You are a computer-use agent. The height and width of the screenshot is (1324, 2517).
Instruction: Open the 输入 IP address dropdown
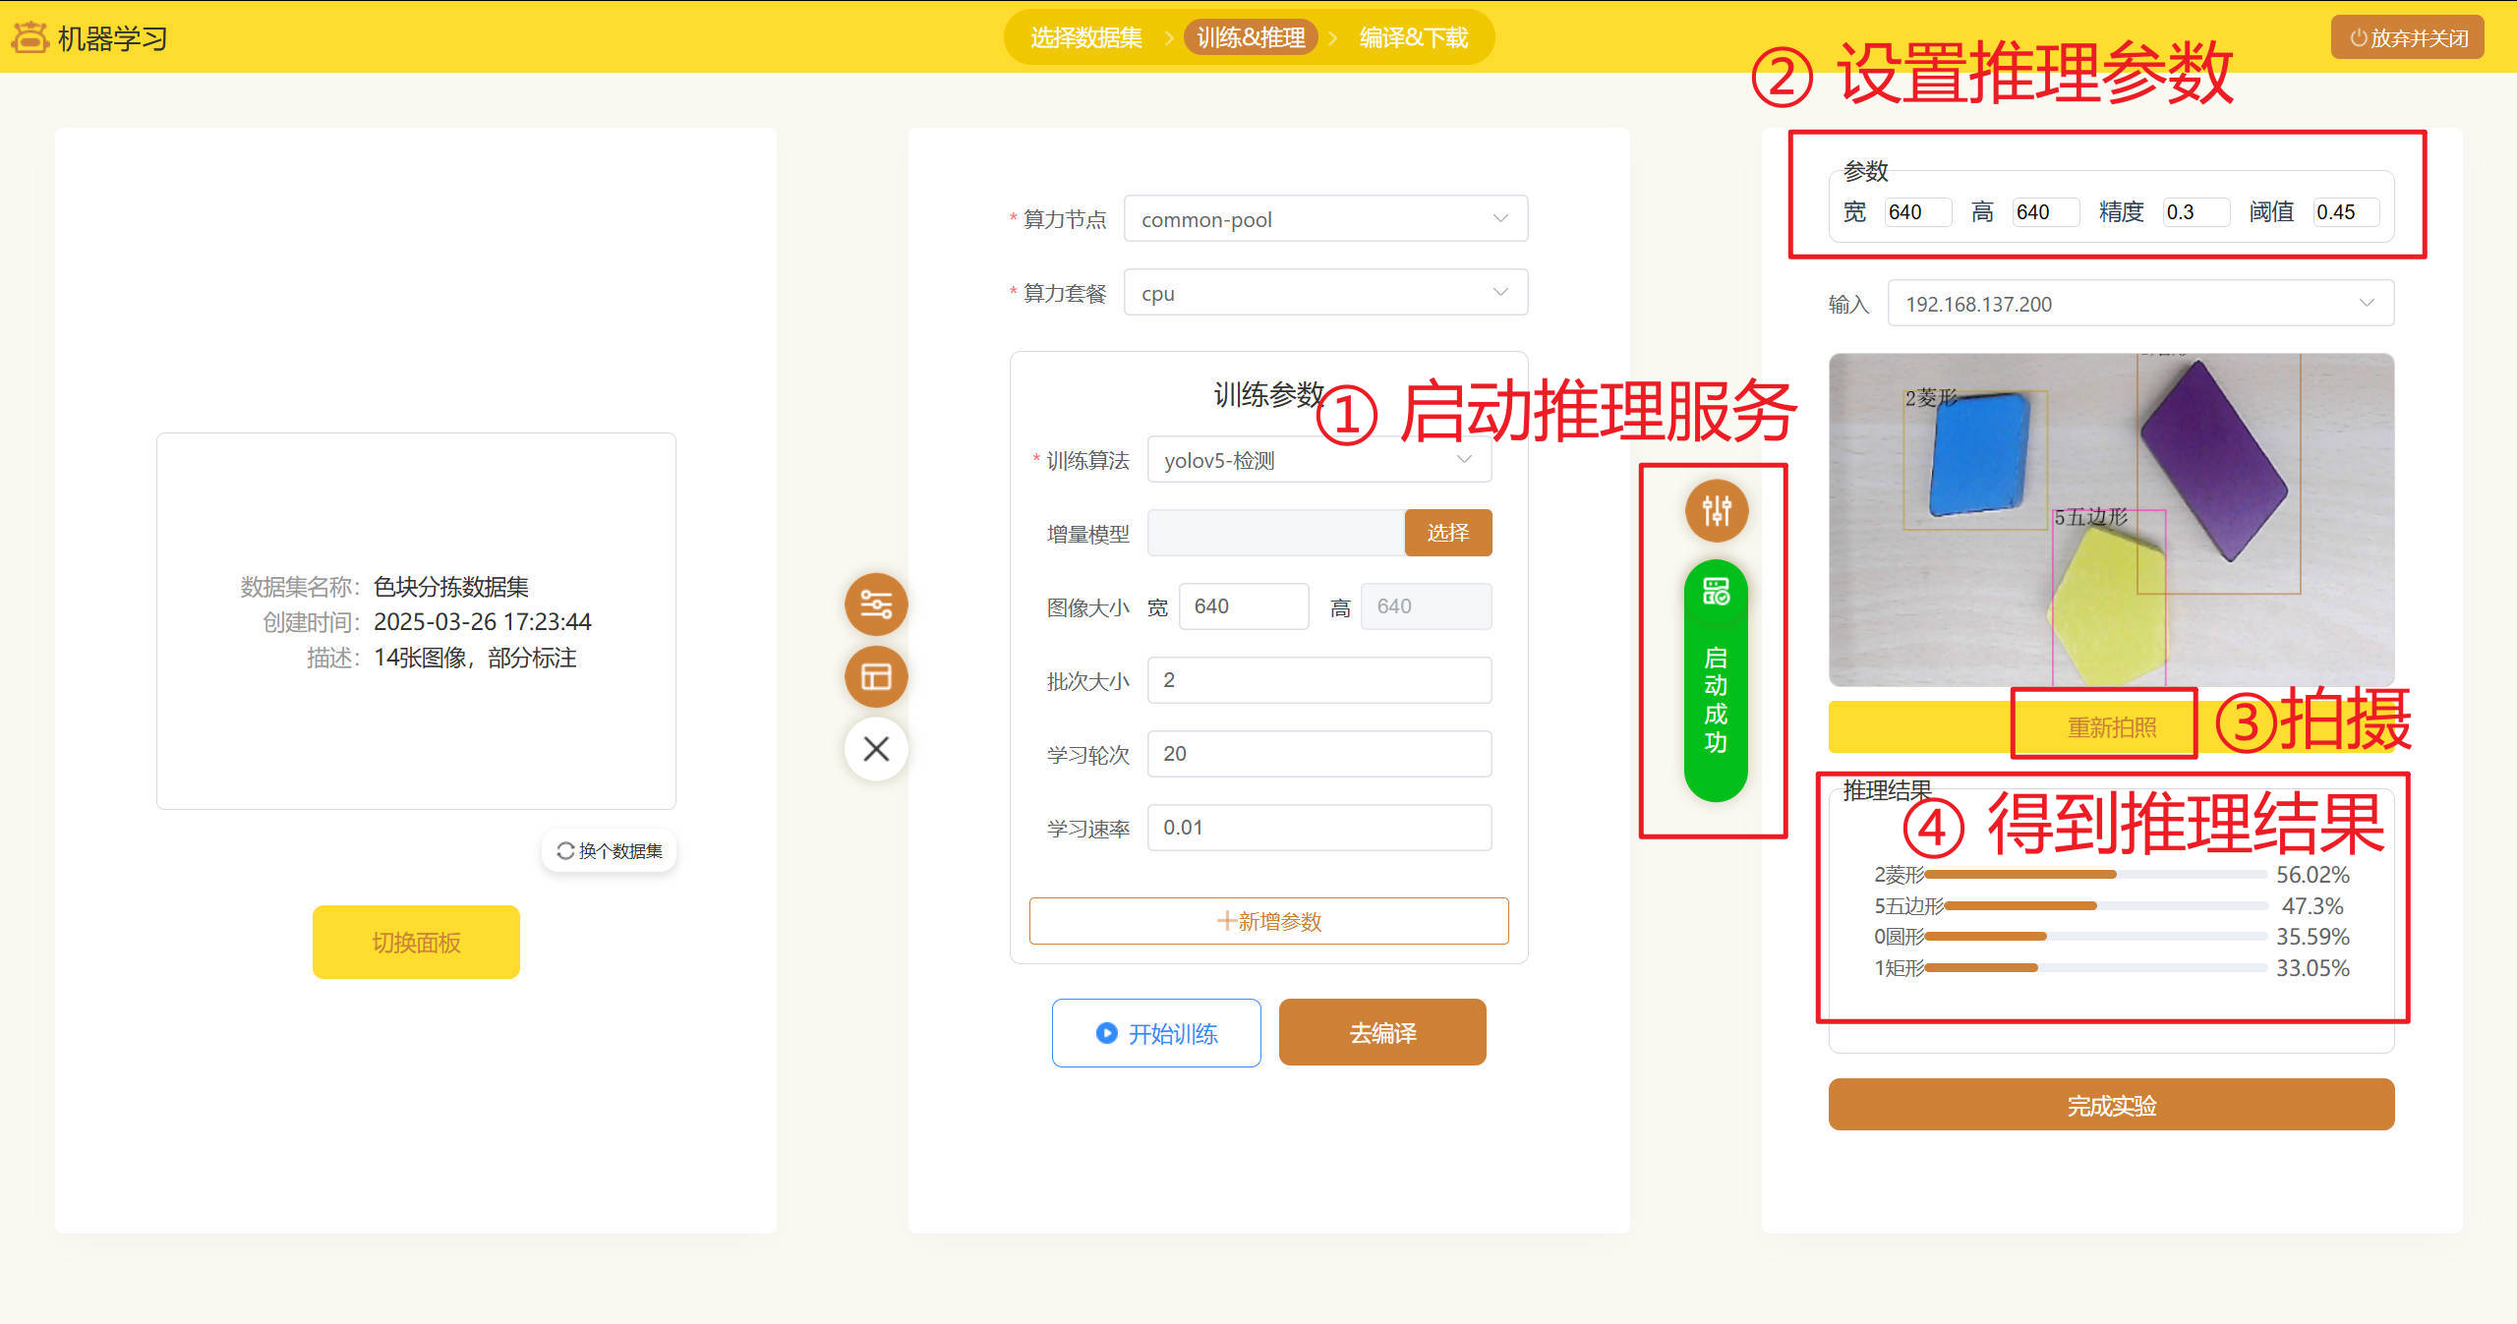(2139, 304)
